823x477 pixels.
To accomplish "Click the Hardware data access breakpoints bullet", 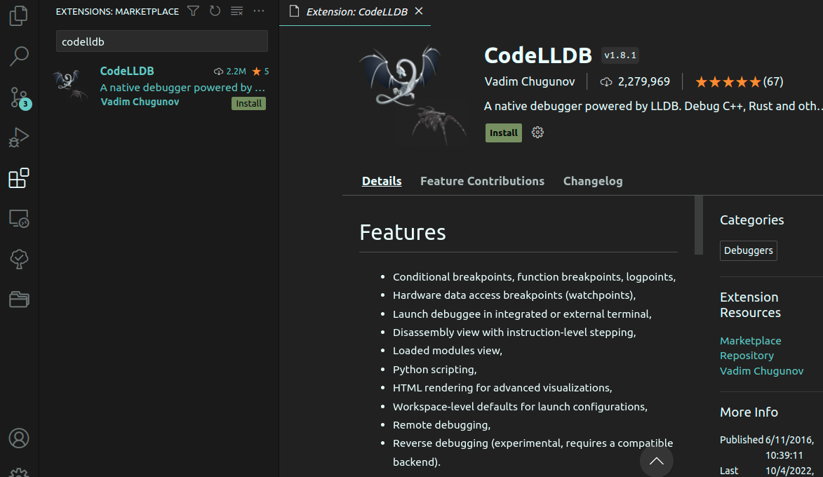I will coord(514,295).
